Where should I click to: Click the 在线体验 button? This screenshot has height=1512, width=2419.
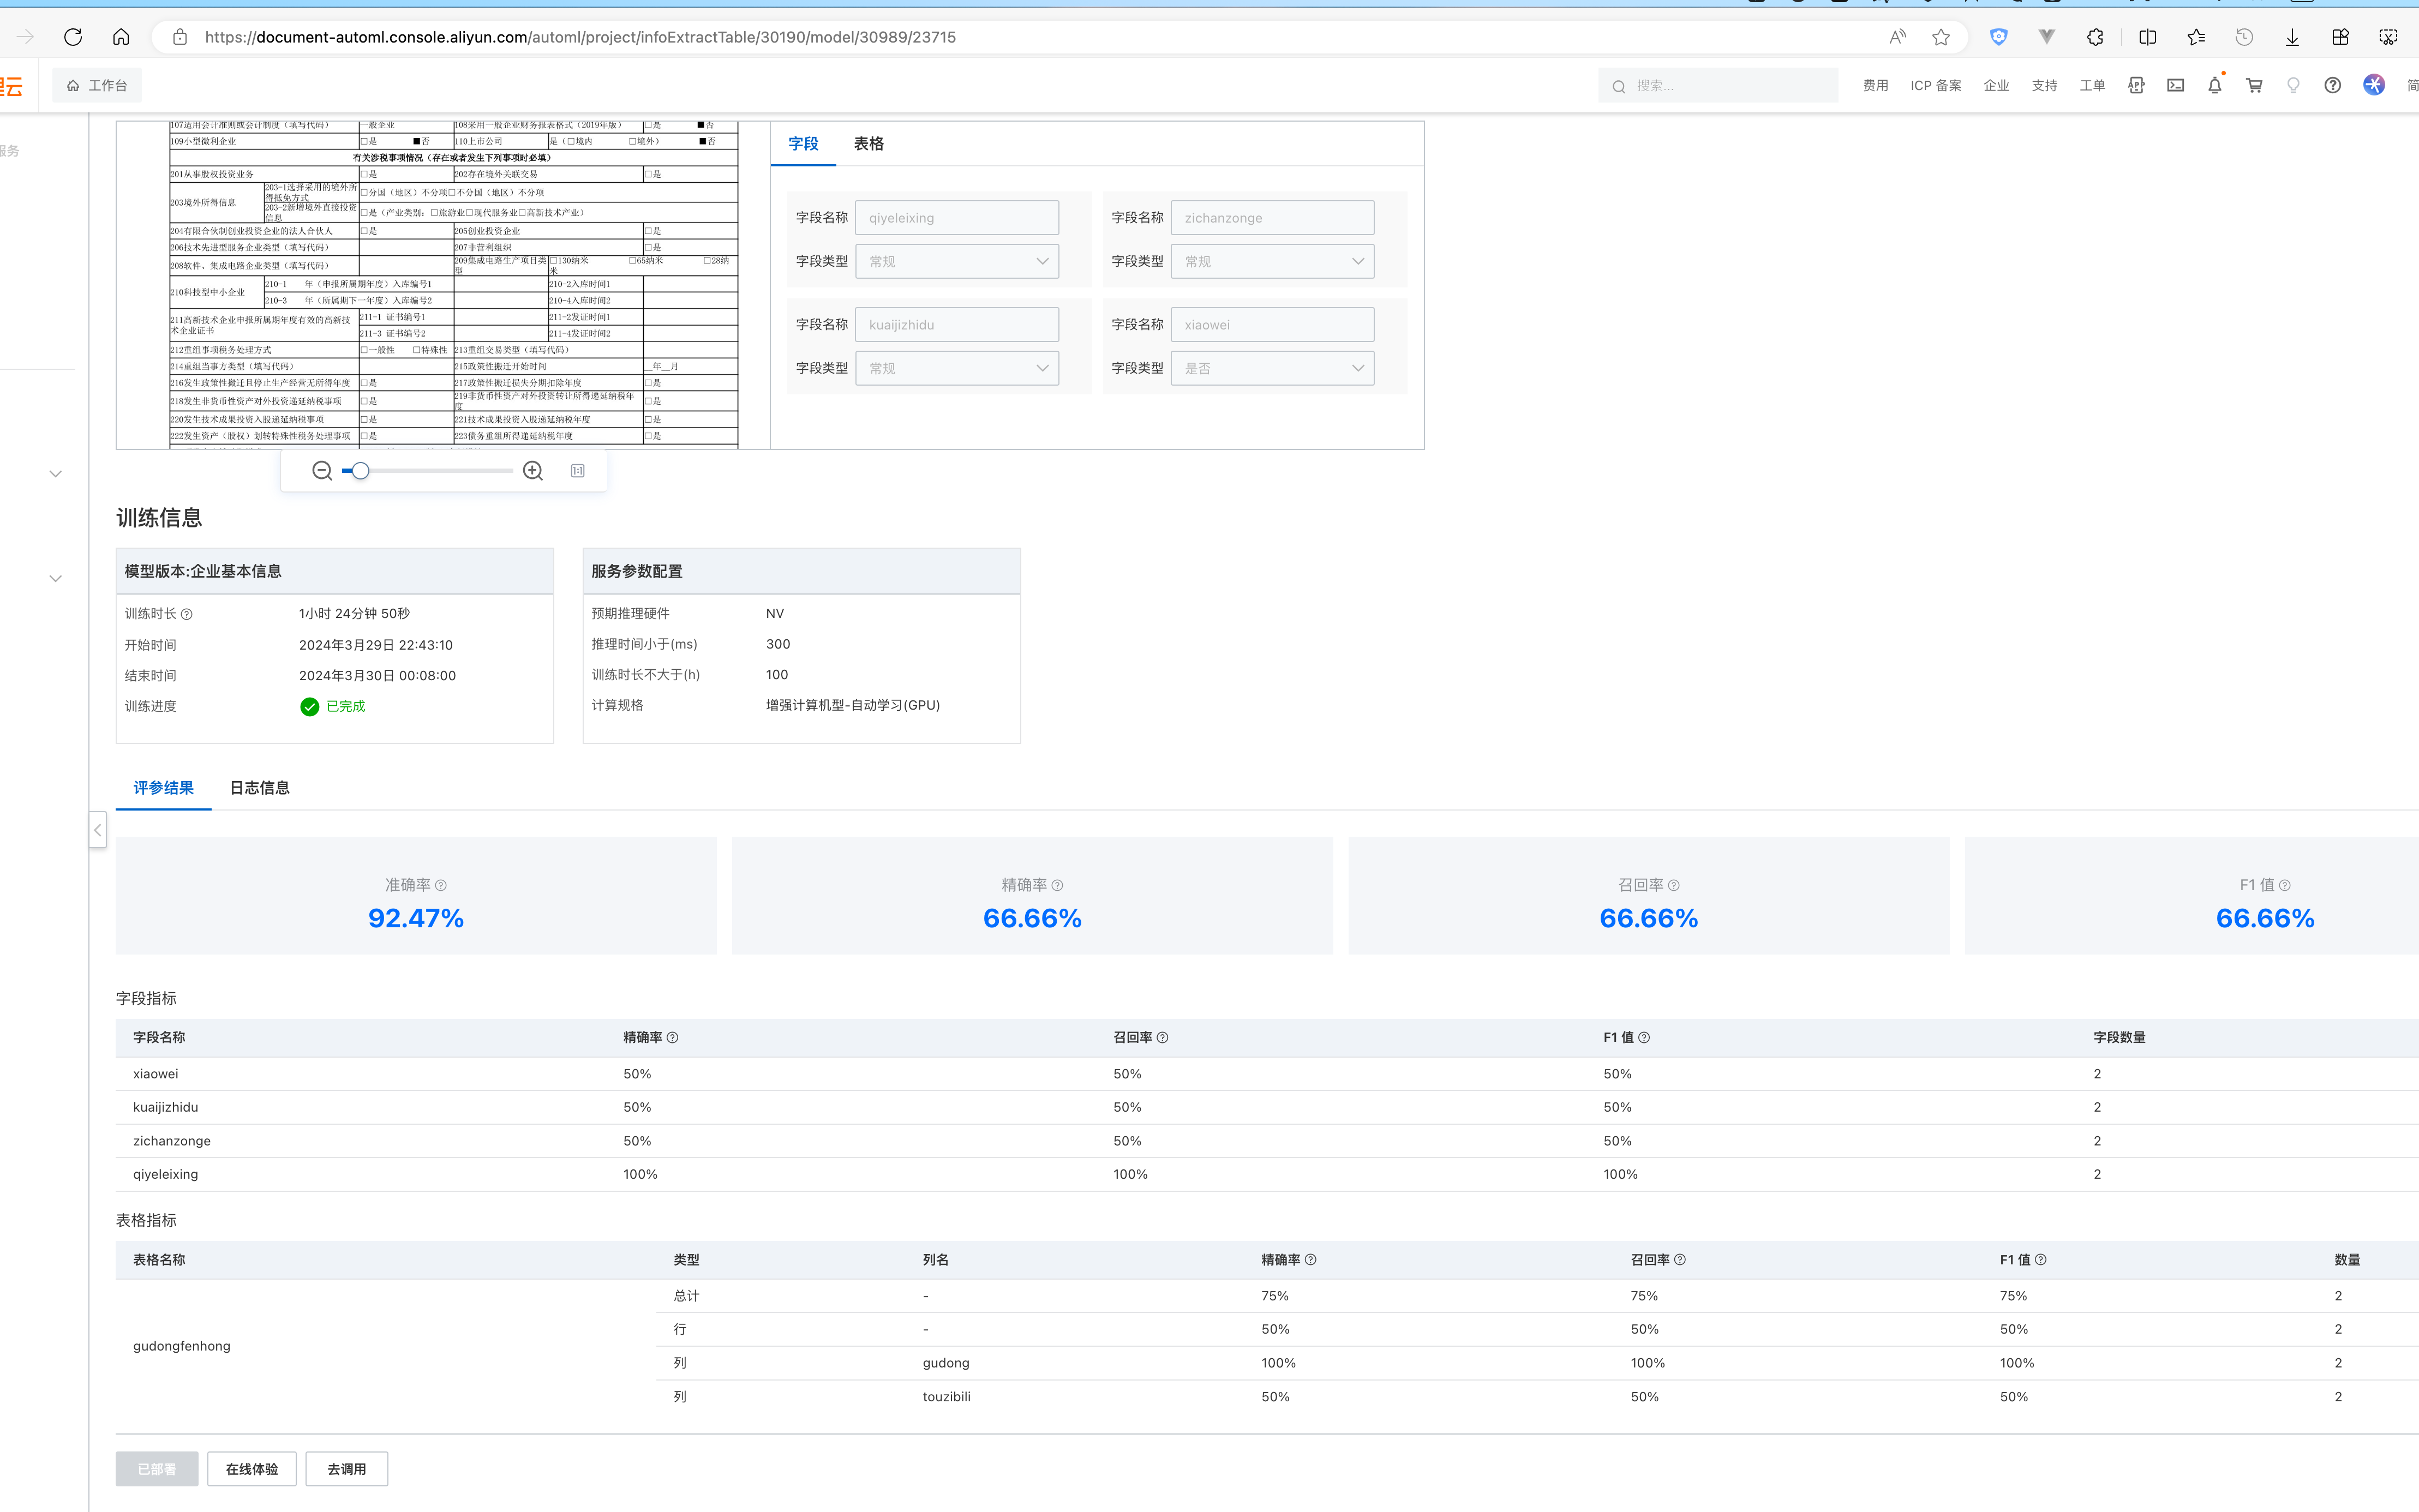pos(252,1469)
